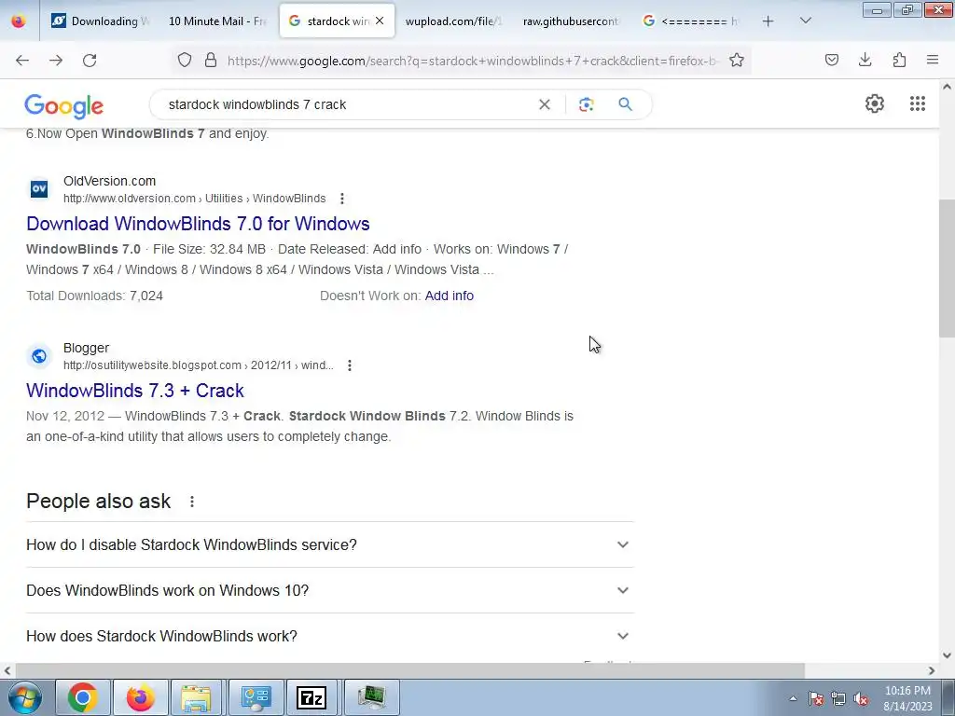Show taskbar clock and date
Image resolution: width=955 pixels, height=716 pixels.
pos(907,698)
